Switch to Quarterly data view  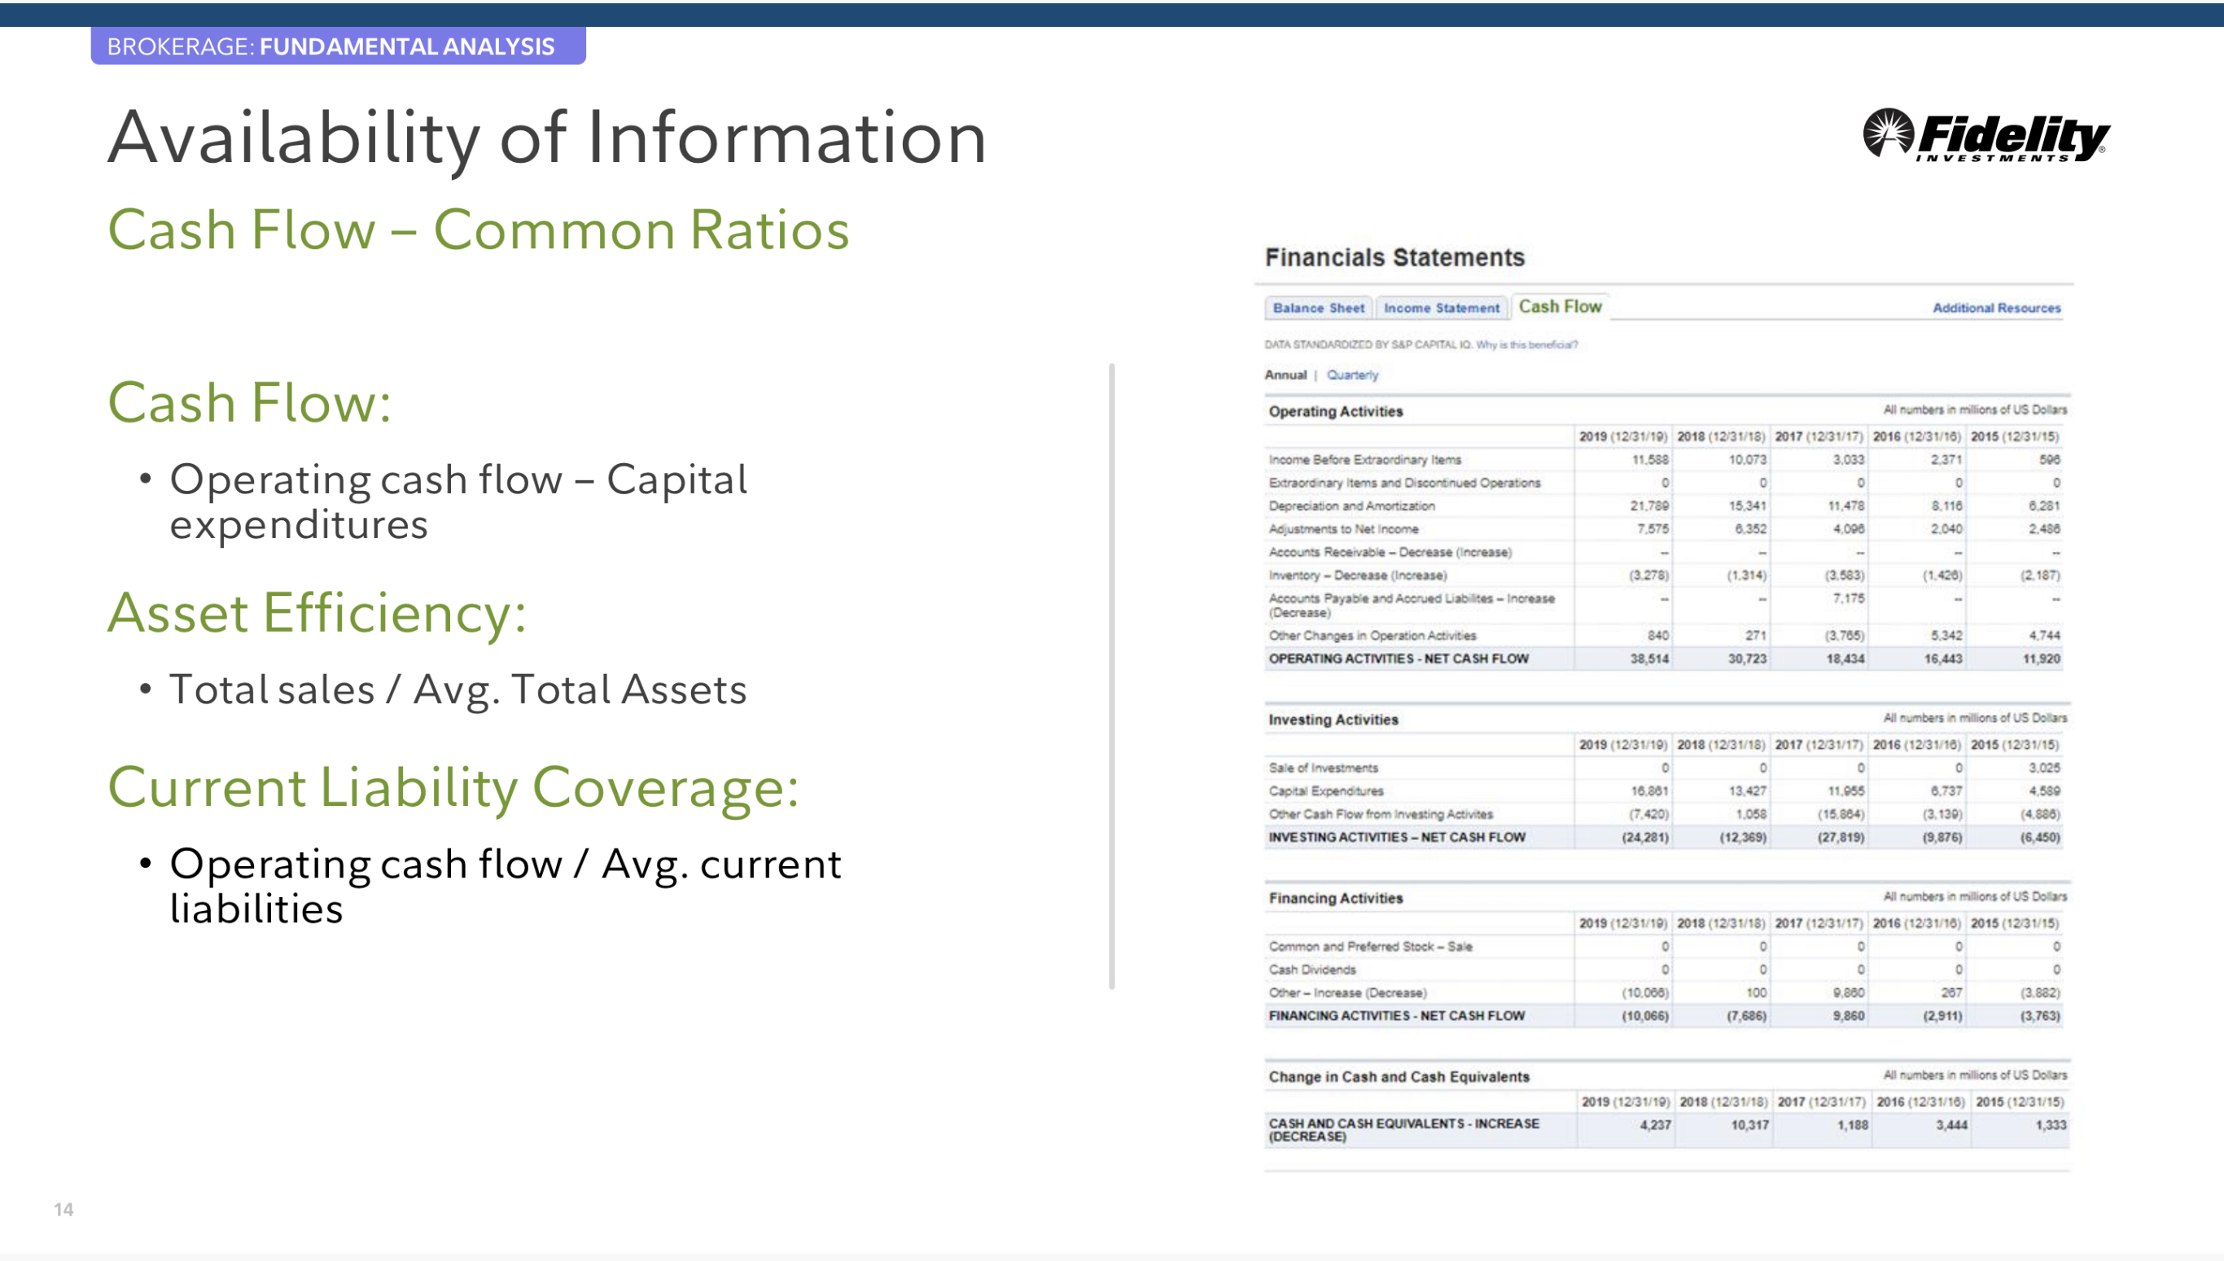pyautogui.click(x=1351, y=375)
